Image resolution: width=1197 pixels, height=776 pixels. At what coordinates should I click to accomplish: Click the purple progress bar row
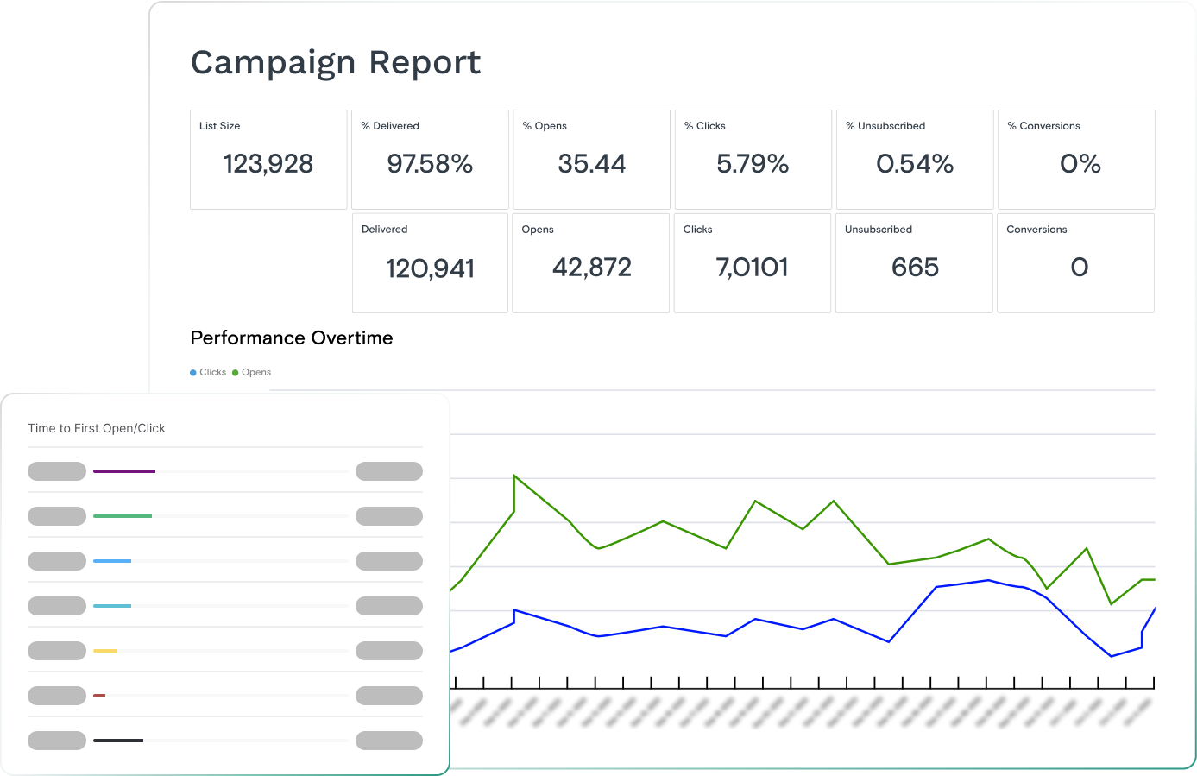[225, 471]
